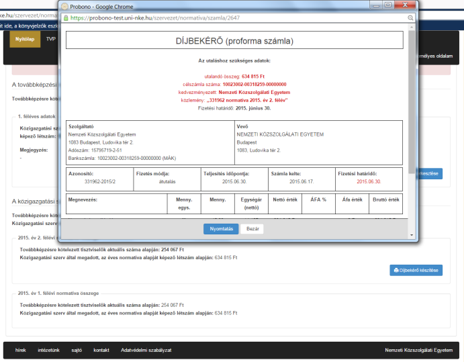Screen dimensions: 464x362
Task: Select the utalandó összeg 634 815 Ft text
Action: pos(234,77)
